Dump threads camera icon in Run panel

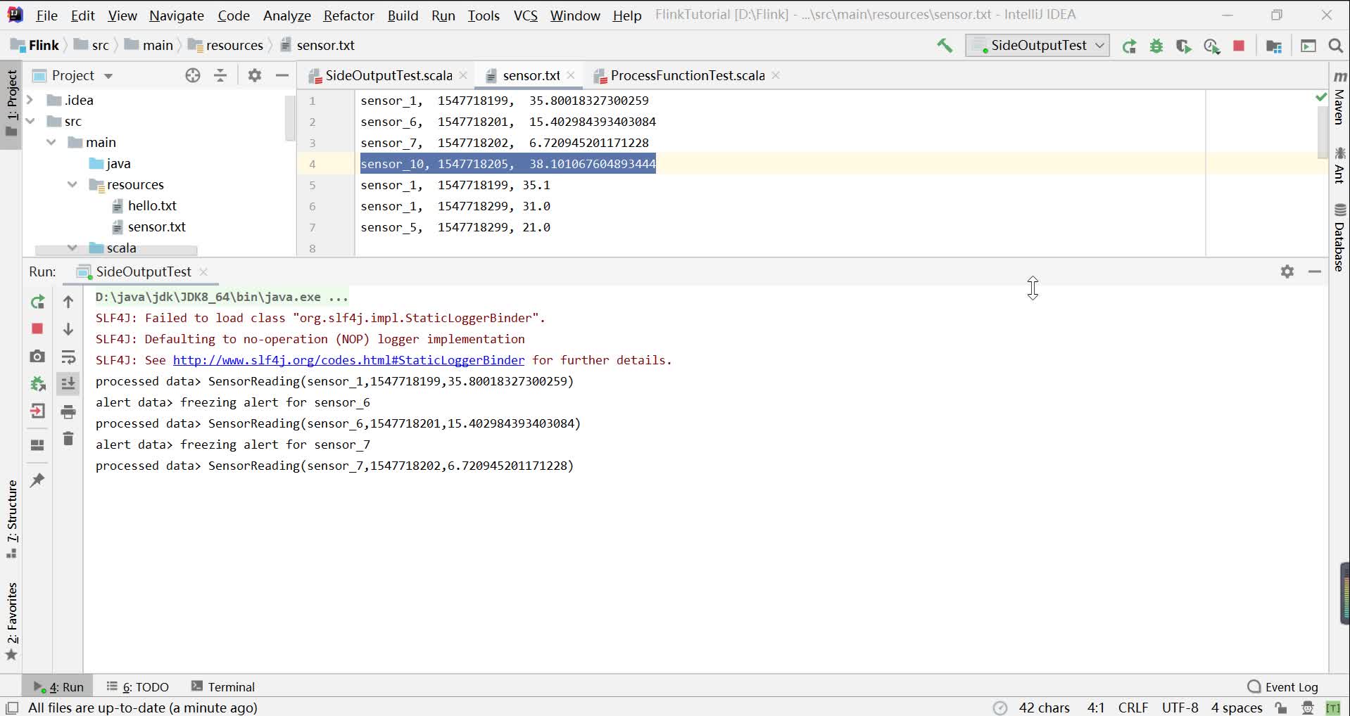coord(37,357)
